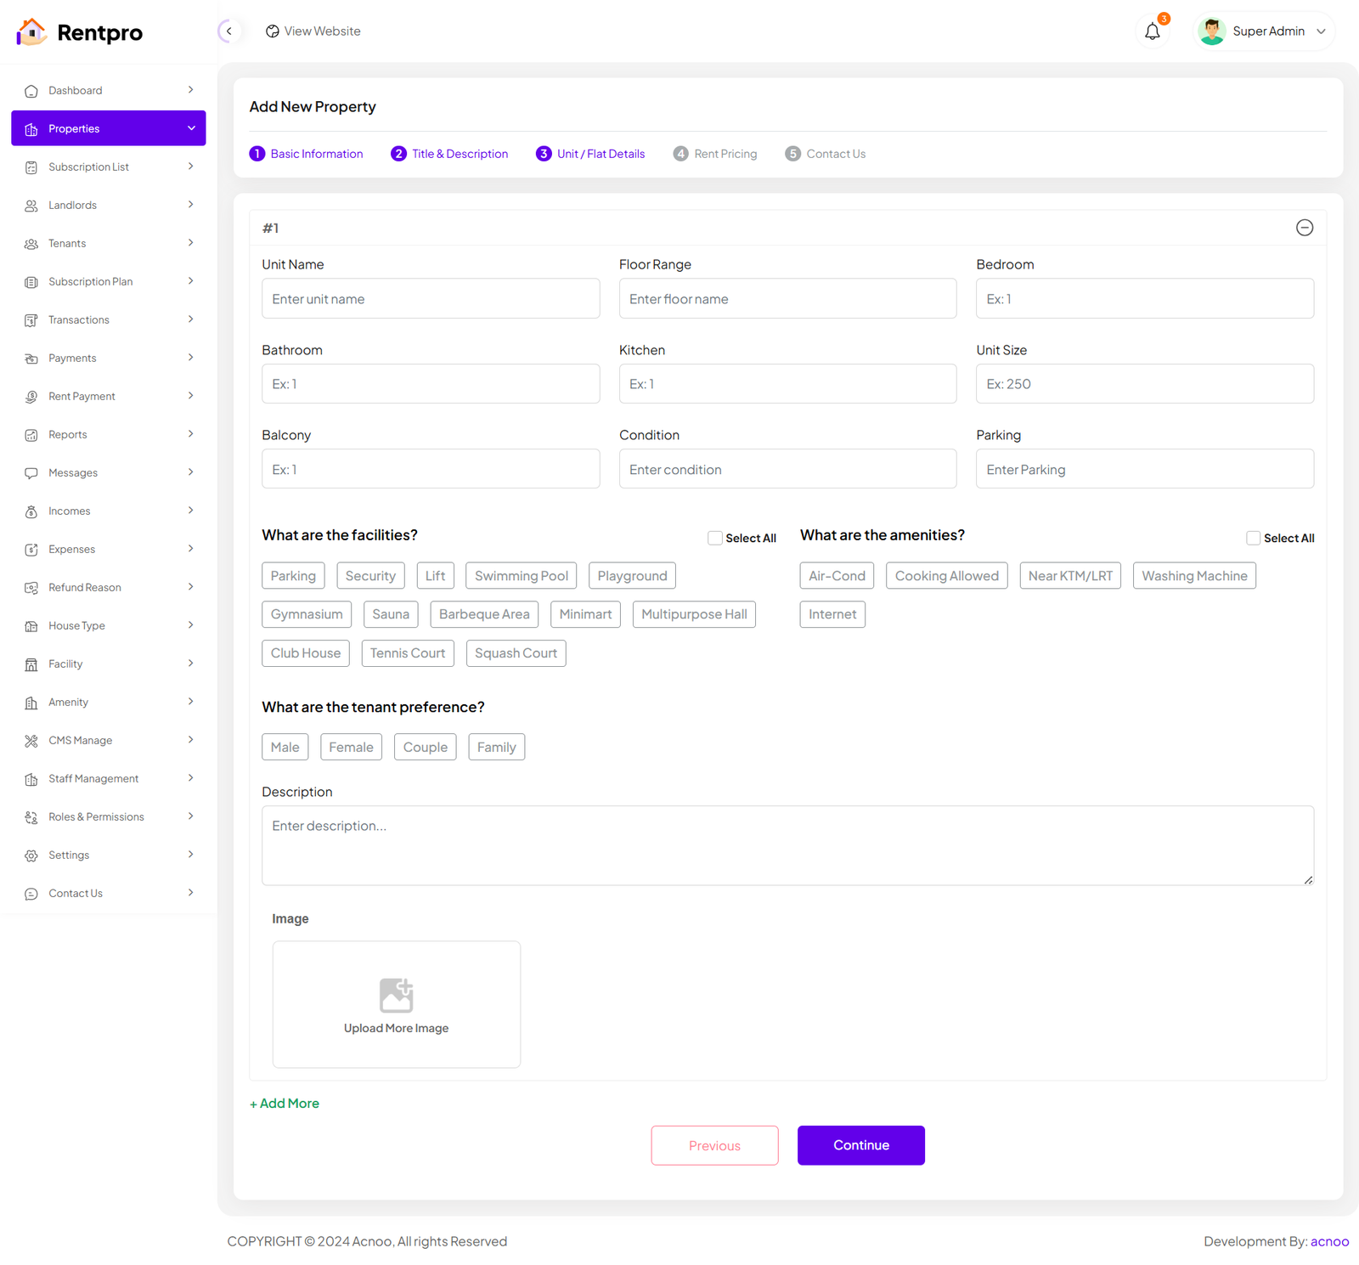
Task: Expand the Reports sidebar chevron
Action: 190,434
